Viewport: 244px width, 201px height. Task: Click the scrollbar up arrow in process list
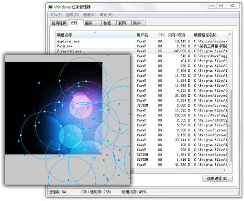pyautogui.click(x=230, y=34)
